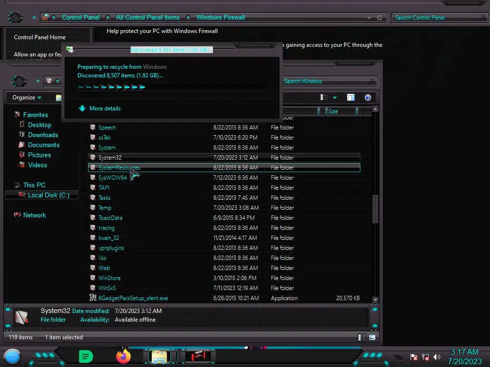This screenshot has width=490, height=367.
Task: Open Desktop in navigation pane
Action: point(40,125)
